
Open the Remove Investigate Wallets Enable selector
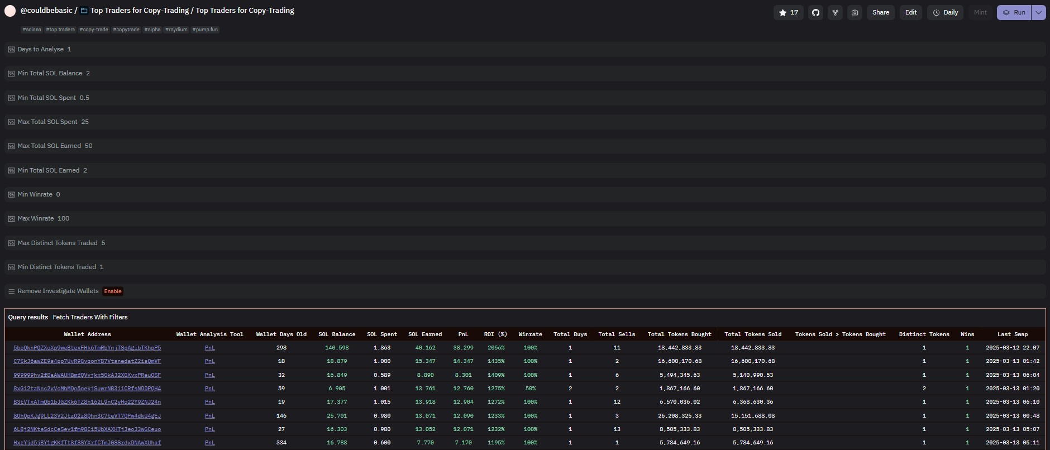[x=113, y=291]
